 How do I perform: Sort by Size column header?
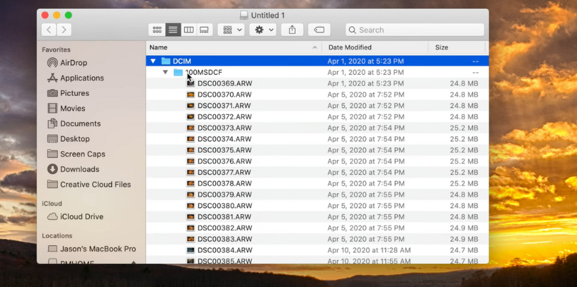pos(441,47)
